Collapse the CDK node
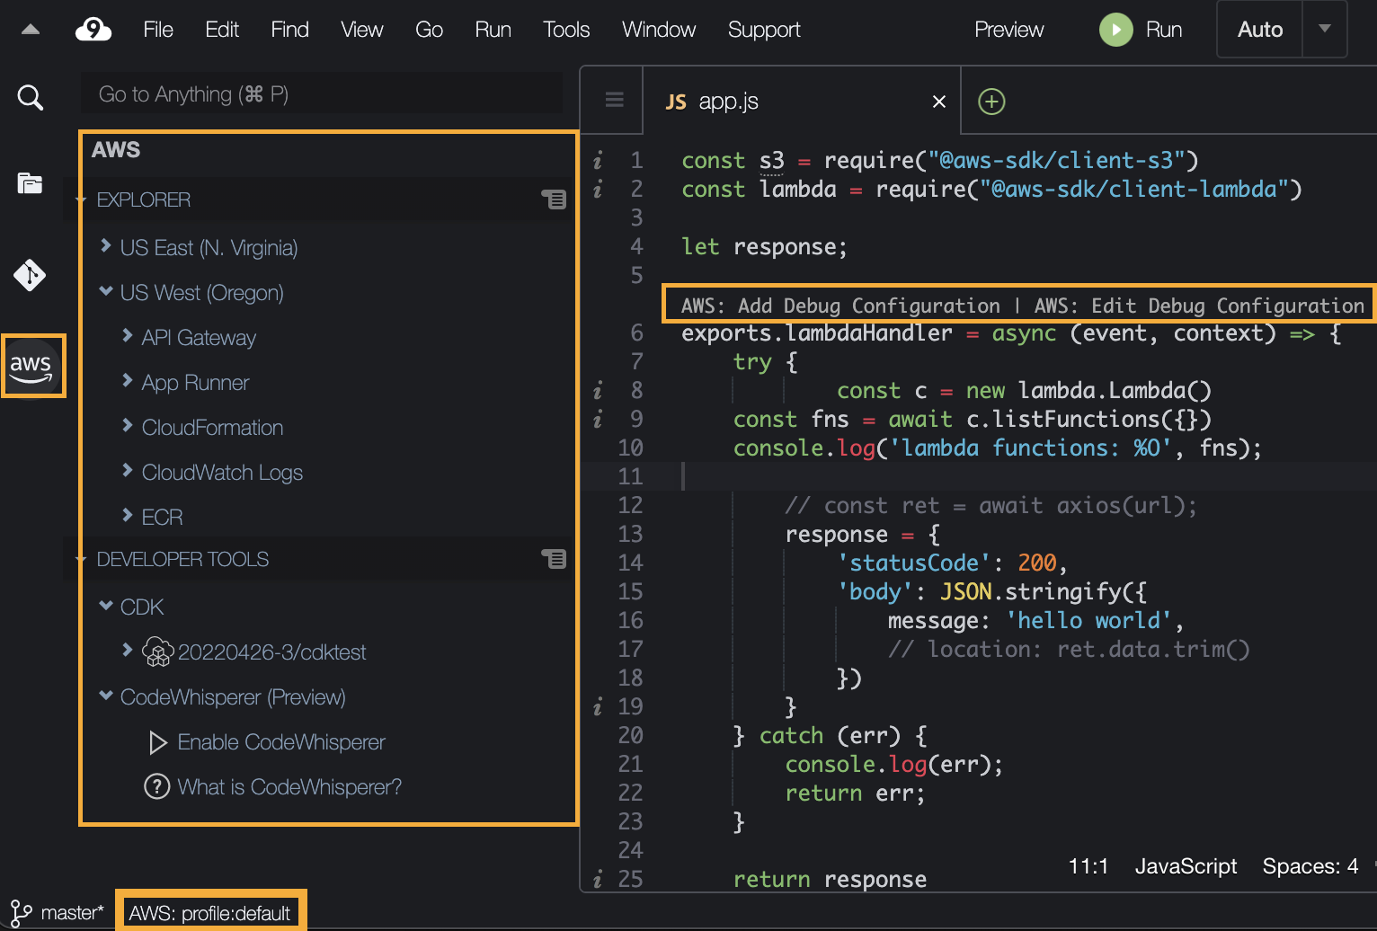This screenshot has width=1377, height=931. click(106, 606)
